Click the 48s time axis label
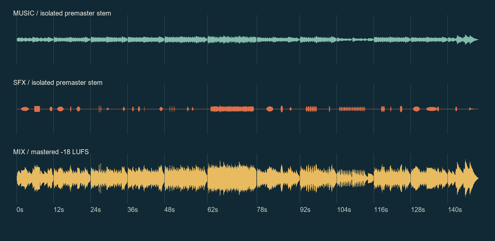The width and height of the screenshot is (495, 241). click(x=170, y=210)
